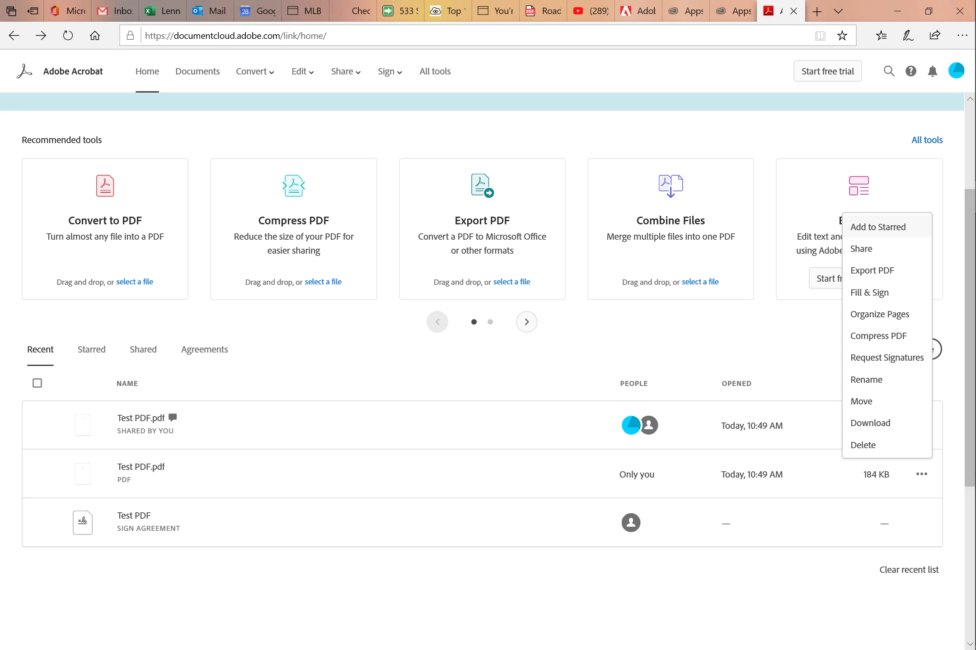Switch to the Starred tab
The image size is (976, 650).
[91, 349]
